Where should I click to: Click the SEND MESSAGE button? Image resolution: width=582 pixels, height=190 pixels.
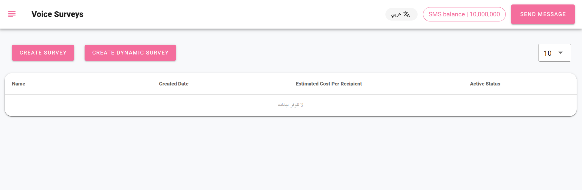[x=543, y=14]
